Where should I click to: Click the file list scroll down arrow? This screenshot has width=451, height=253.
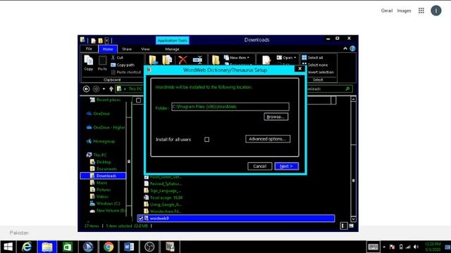(353, 219)
